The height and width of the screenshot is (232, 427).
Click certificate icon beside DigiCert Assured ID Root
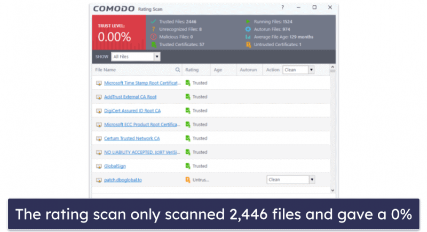tap(99, 111)
